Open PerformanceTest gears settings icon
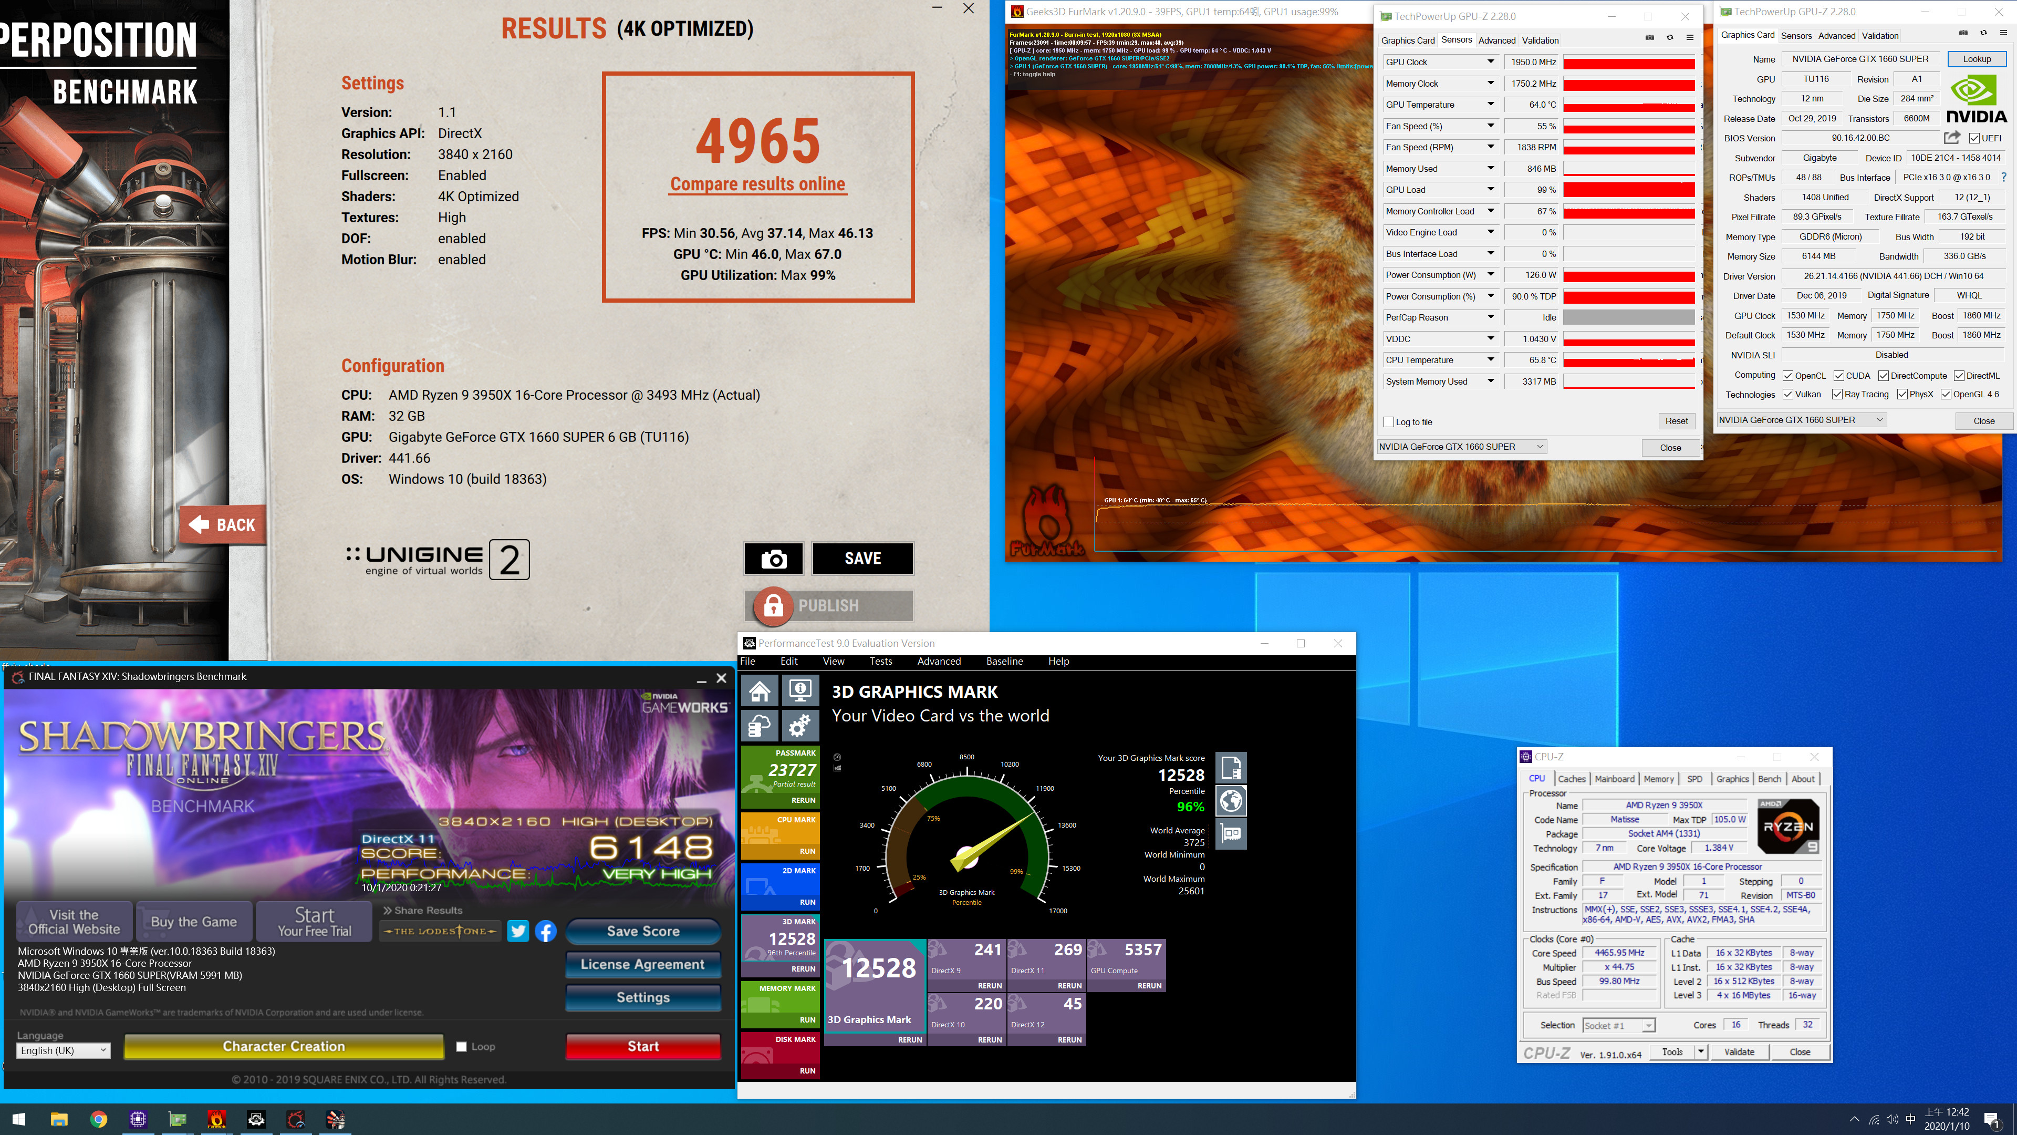The image size is (2017, 1135). click(x=800, y=726)
